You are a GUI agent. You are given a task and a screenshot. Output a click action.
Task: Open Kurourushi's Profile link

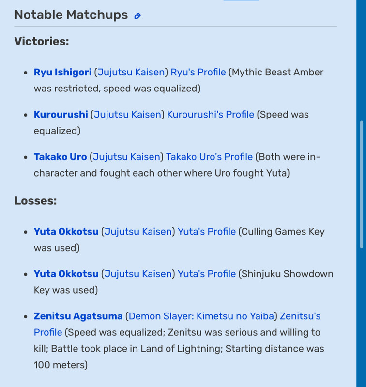coord(211,115)
